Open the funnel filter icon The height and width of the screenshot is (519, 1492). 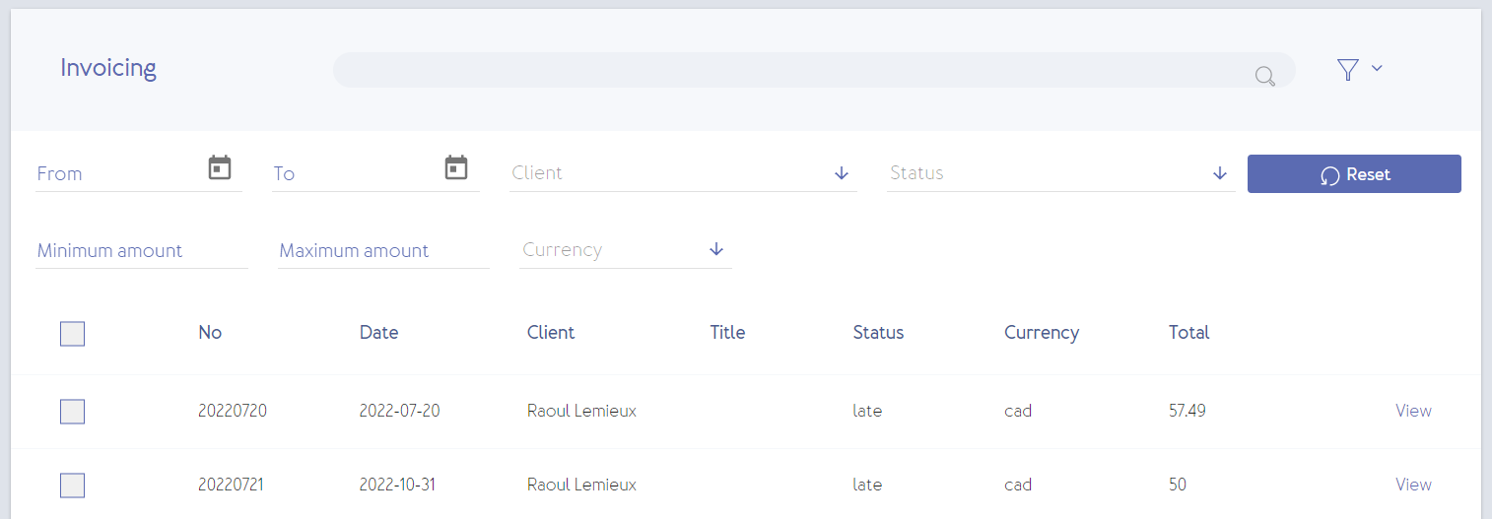[1348, 69]
